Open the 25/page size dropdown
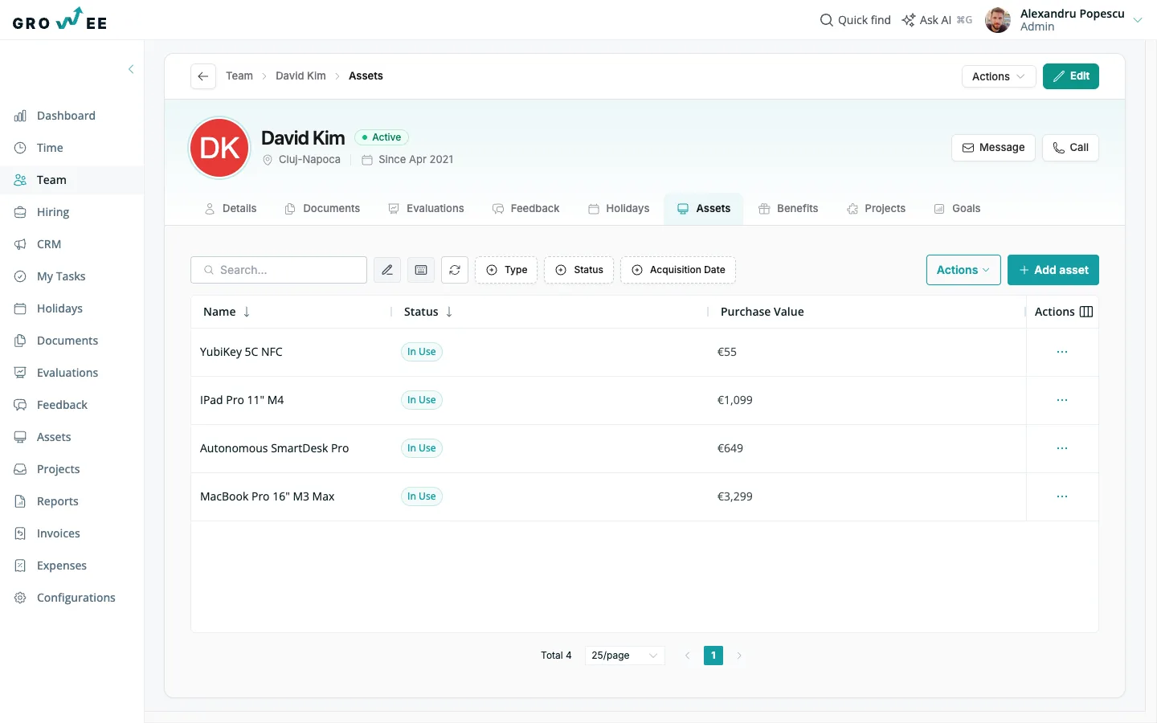 coord(624,656)
